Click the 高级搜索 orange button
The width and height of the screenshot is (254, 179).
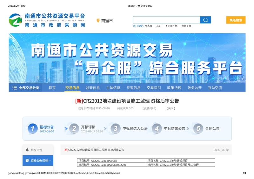point(236,20)
